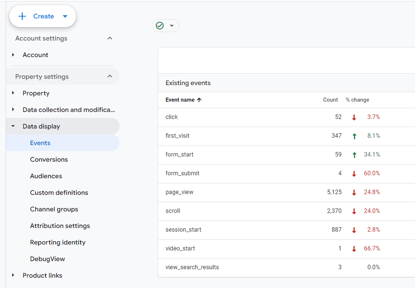Open Attribution settings
Screen dimensions: 415x288
(x=60, y=226)
